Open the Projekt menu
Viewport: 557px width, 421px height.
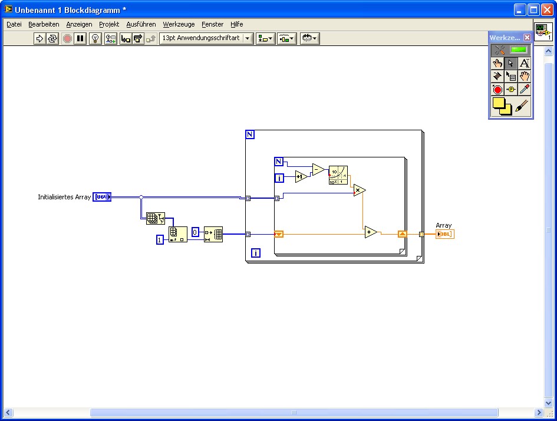[109, 24]
